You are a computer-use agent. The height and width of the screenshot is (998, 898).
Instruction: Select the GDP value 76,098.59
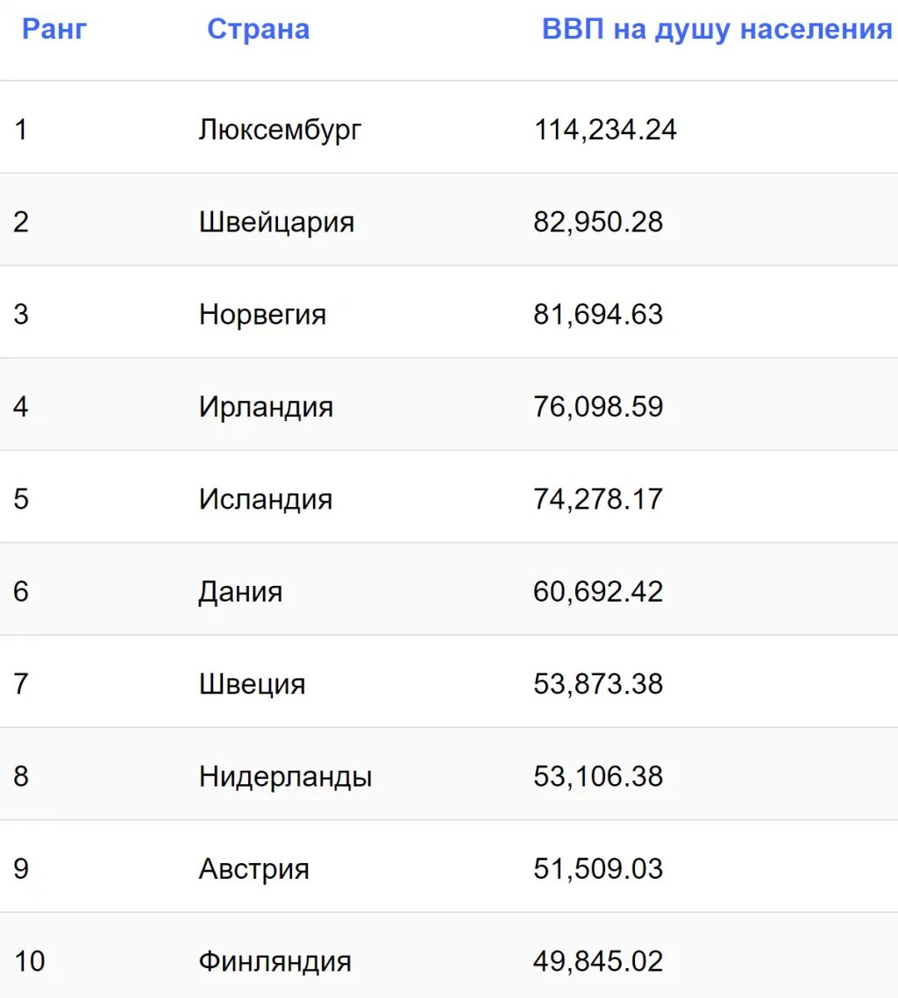tap(598, 407)
